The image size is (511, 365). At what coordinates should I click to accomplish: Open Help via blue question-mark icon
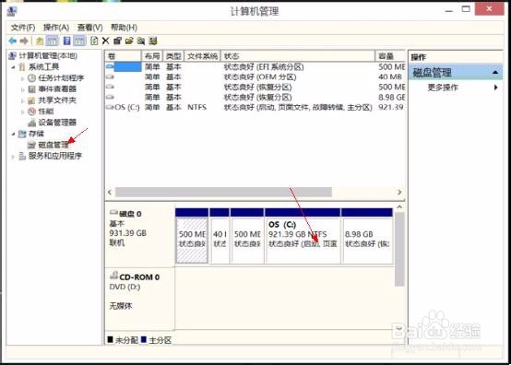66,41
